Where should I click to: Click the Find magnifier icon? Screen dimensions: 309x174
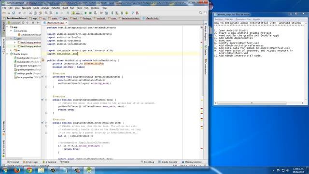(x=46, y=13)
